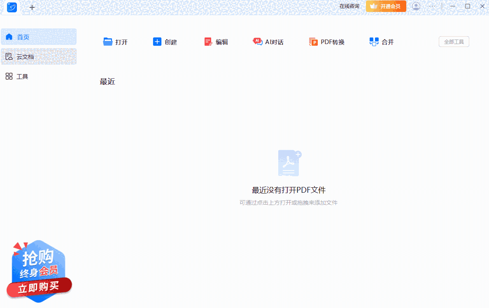Click the crown icon in the membership button
This screenshot has width=489, height=308.
tap(374, 6)
